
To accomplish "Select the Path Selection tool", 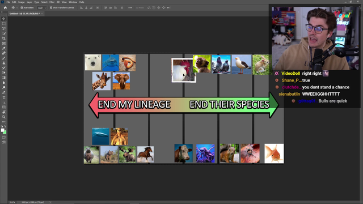I will pyautogui.click(x=4, y=102).
